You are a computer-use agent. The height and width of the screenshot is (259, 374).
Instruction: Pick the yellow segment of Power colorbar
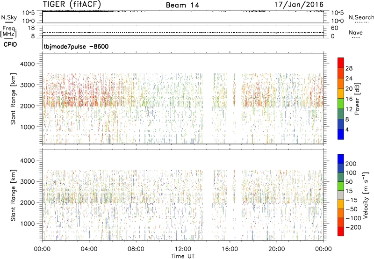(341, 93)
